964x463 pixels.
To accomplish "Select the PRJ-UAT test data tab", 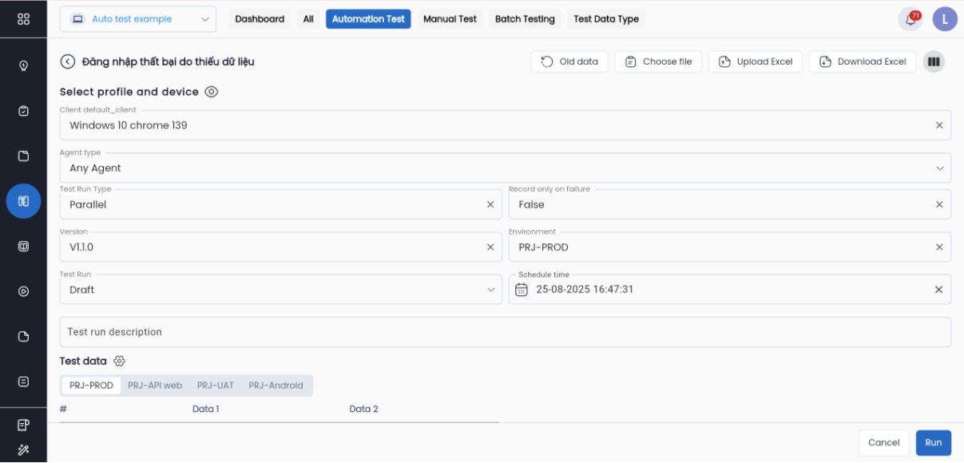I will pyautogui.click(x=215, y=386).
